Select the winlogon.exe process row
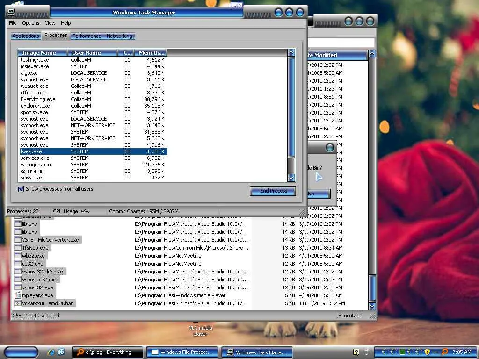479x359 pixels. coord(93,165)
